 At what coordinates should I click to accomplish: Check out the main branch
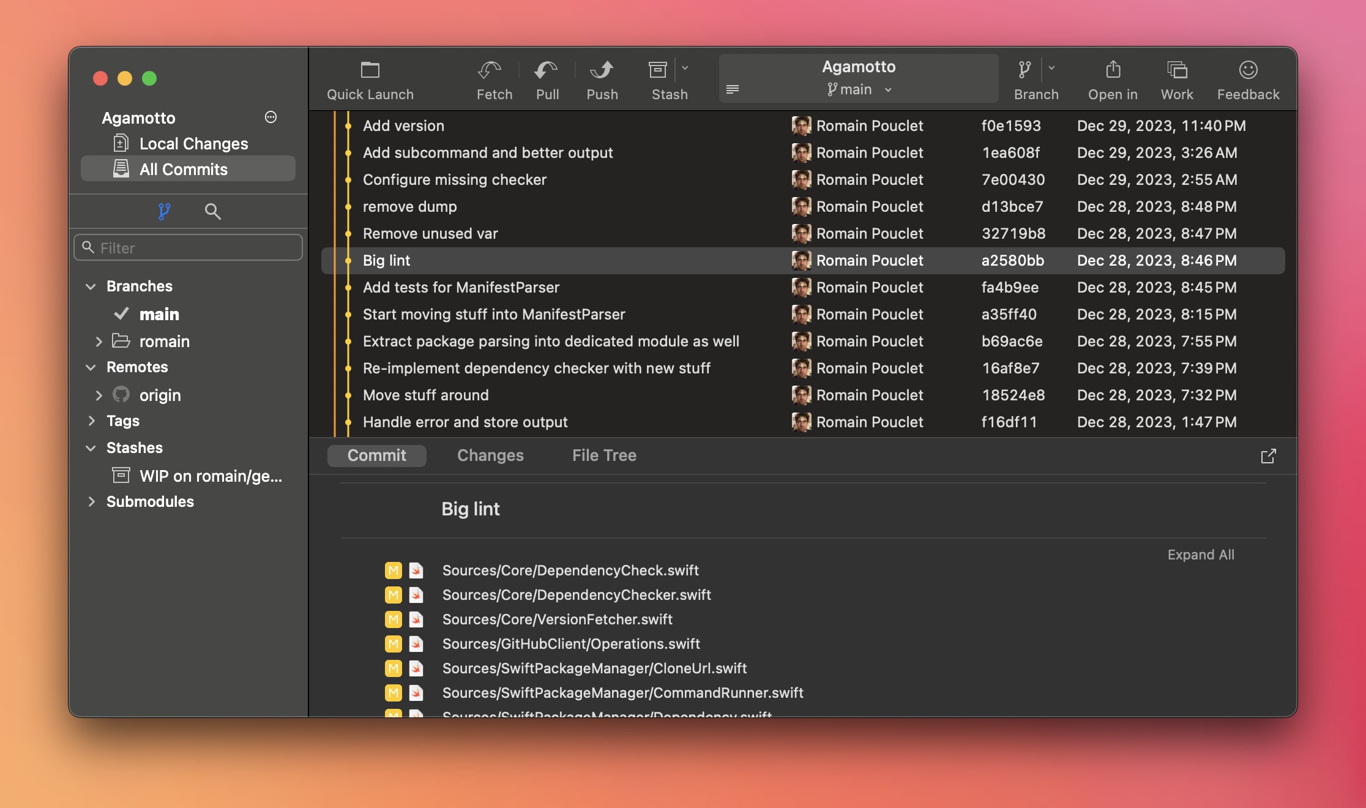click(x=159, y=315)
